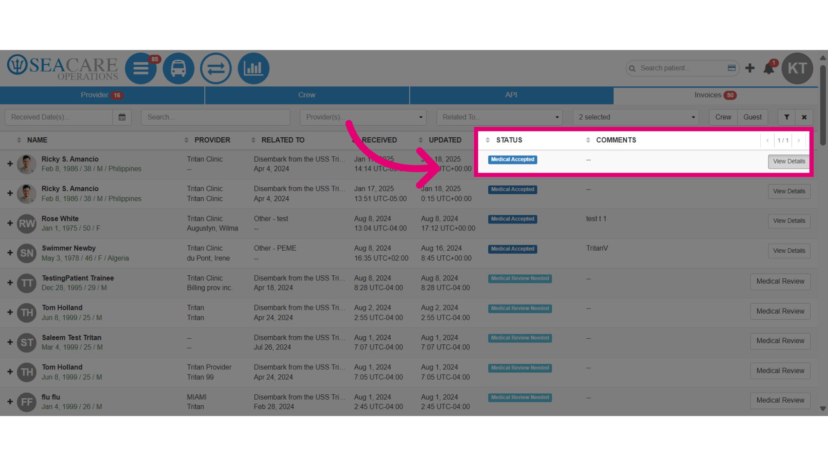Click the 'test t 1' comment

596,219
